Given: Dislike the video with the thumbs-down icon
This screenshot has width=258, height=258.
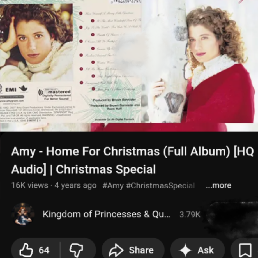Looking at the screenshot, I should pos(76,250).
